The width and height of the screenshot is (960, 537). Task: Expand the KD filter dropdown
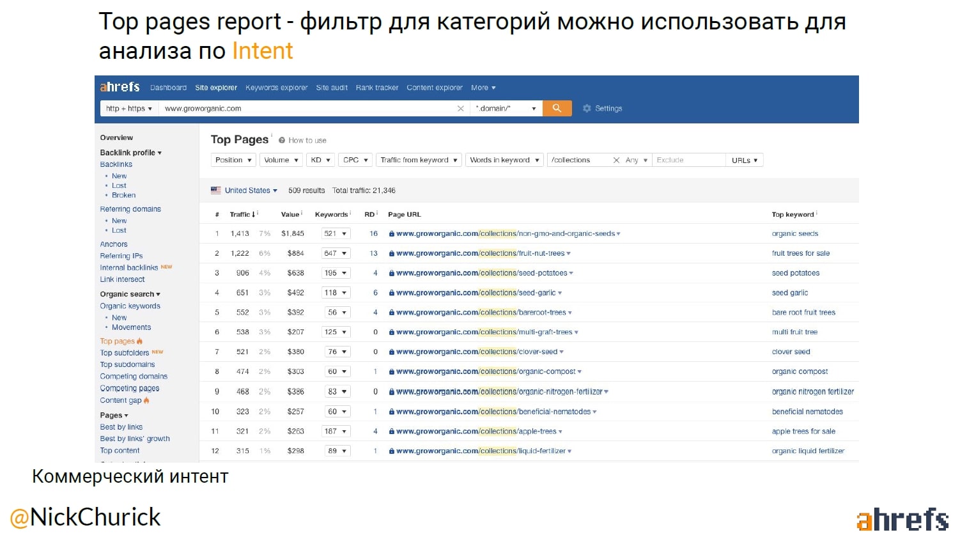click(320, 160)
